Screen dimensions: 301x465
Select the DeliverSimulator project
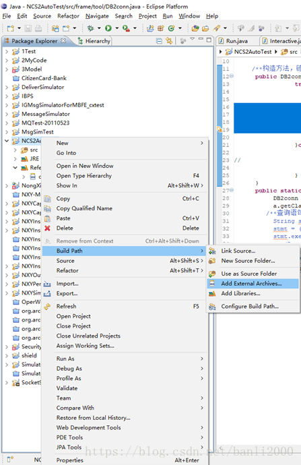42,87
